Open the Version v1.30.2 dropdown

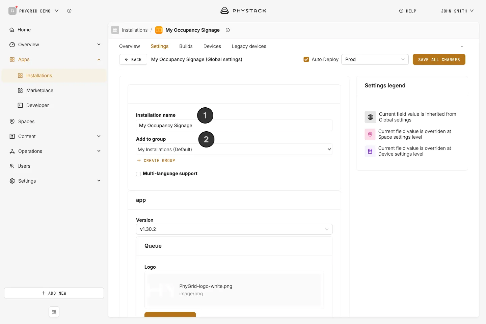234,229
